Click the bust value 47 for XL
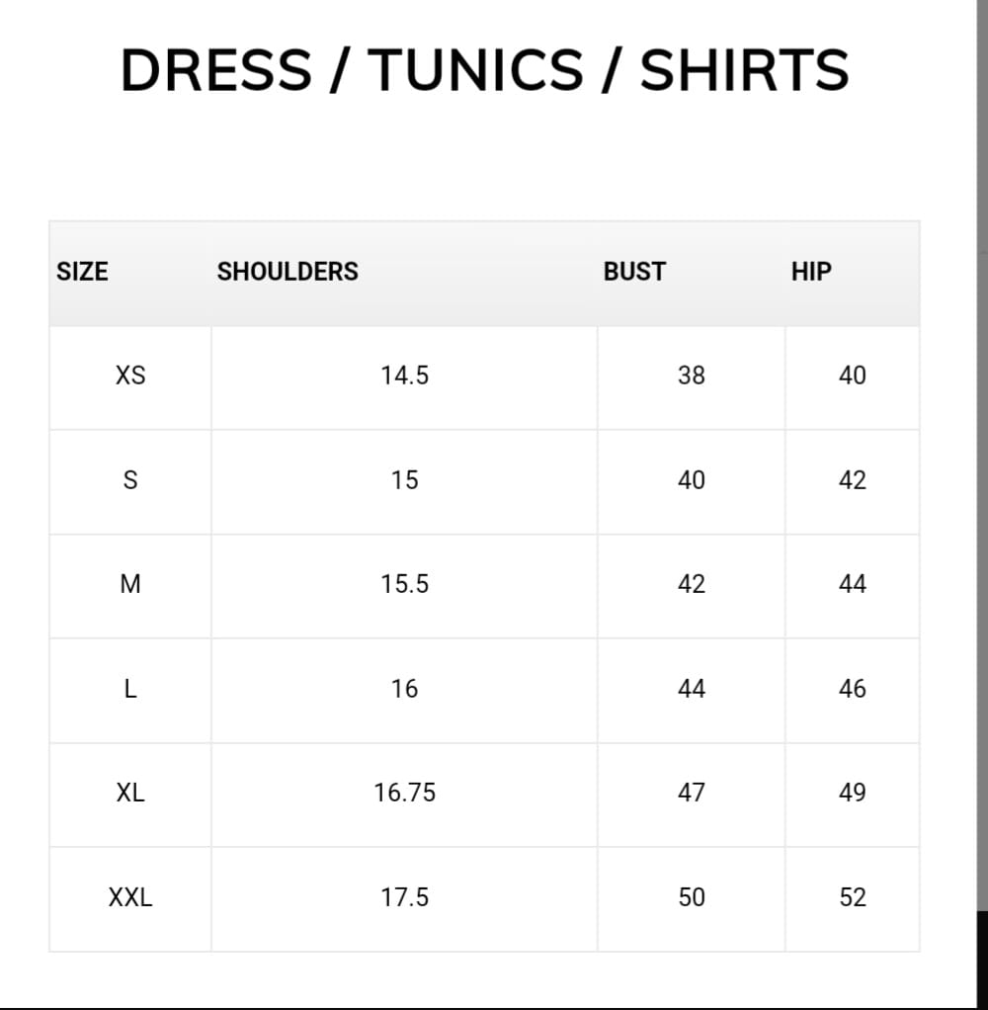 tap(692, 793)
